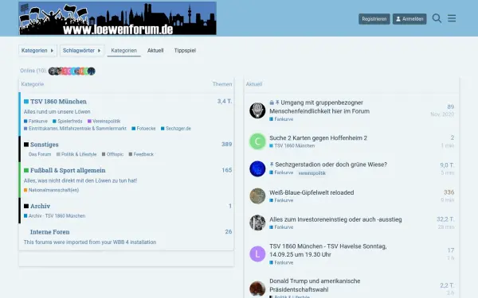478x298 pixels.
Task: Open 'Donald Trump und amerikanische Präsidentschaftswahl' topic
Action: point(315,285)
